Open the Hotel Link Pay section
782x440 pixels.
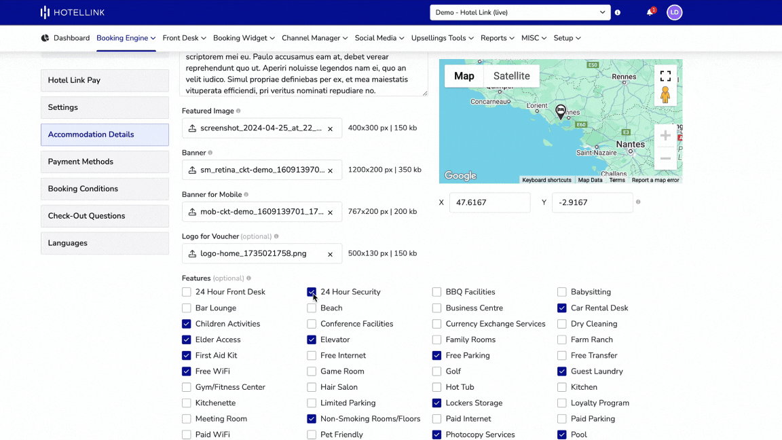coord(105,80)
